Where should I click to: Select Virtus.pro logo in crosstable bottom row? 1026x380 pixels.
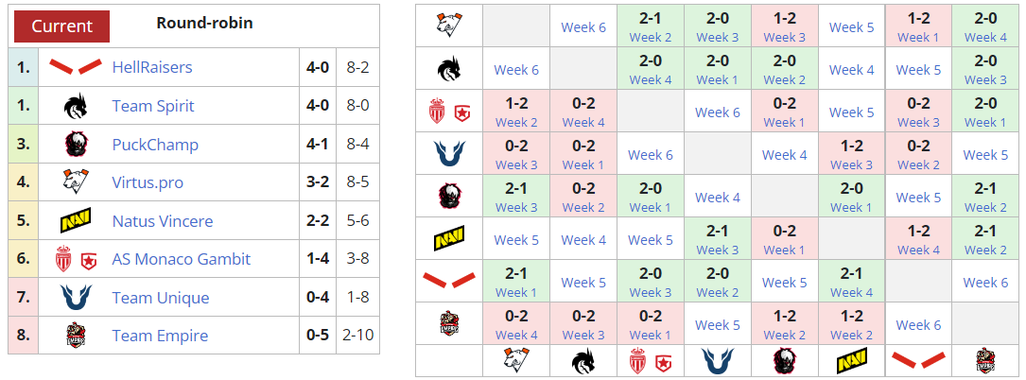tap(516, 360)
